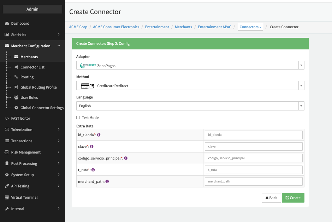Click the clave info icon
The height and width of the screenshot is (222, 332).
click(92, 146)
